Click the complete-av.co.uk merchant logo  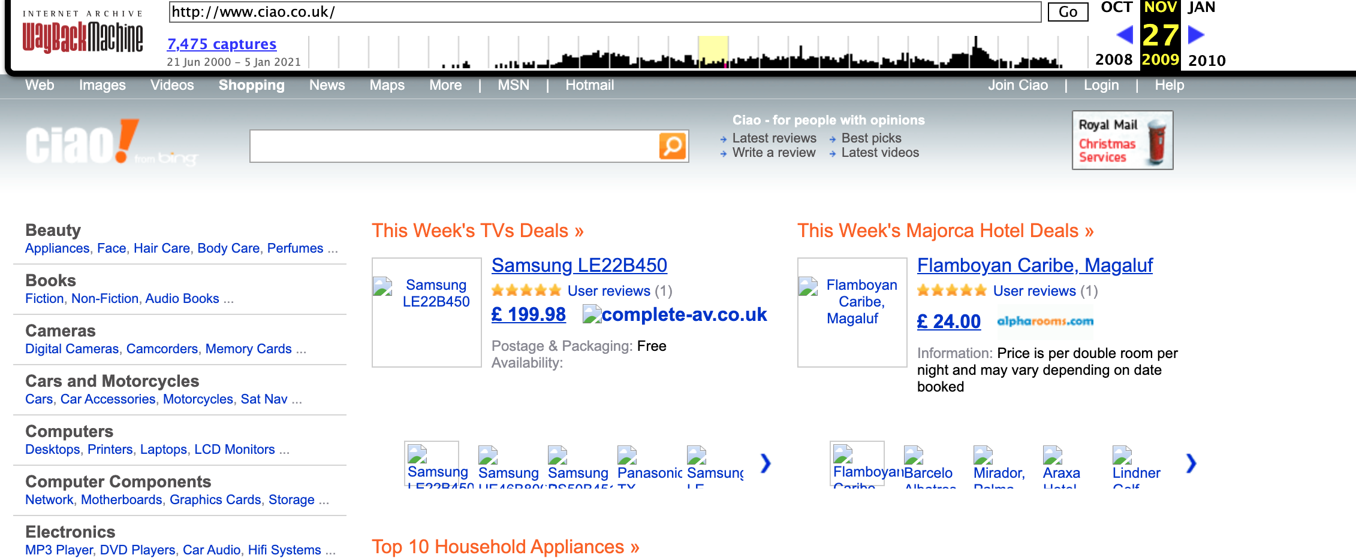click(x=675, y=314)
